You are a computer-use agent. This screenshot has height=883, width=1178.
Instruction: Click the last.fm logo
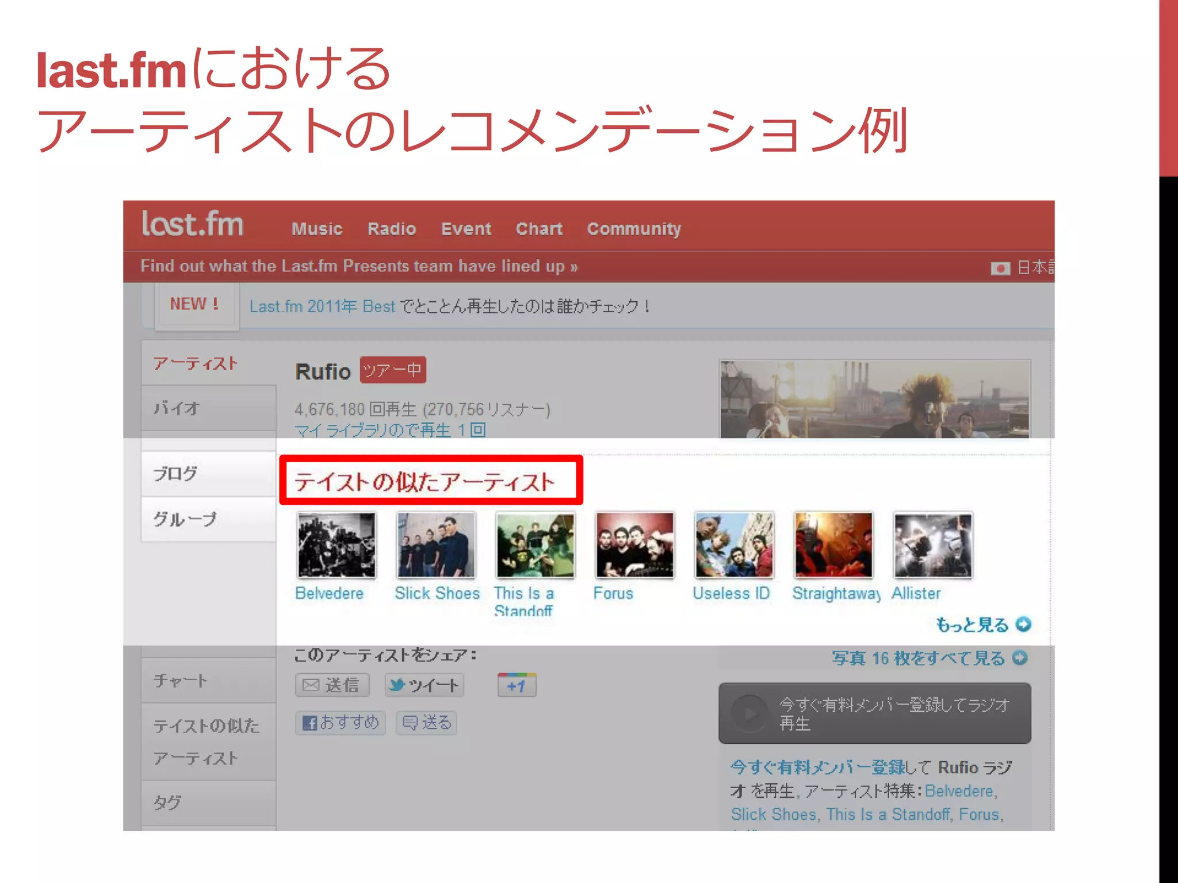[x=193, y=224]
